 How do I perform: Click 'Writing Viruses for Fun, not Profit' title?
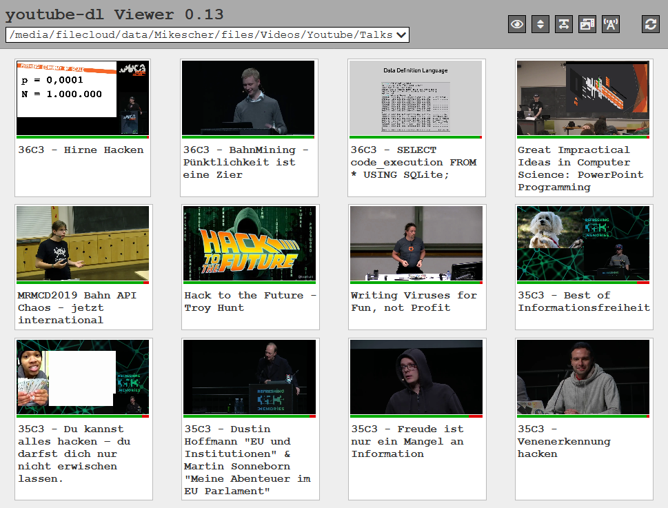414,301
